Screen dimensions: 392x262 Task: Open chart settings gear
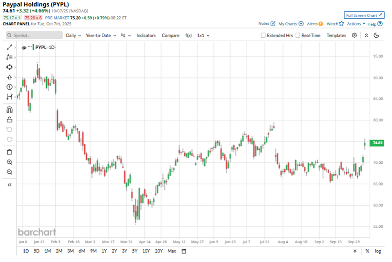click(354, 36)
